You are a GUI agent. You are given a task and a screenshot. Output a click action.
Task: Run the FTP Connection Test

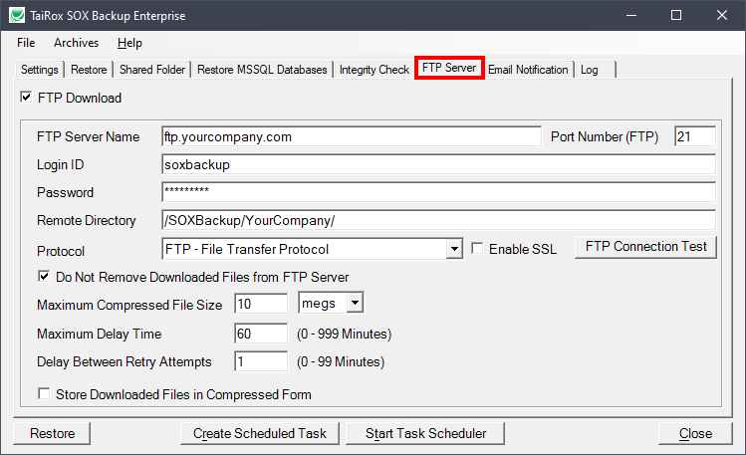pos(645,247)
